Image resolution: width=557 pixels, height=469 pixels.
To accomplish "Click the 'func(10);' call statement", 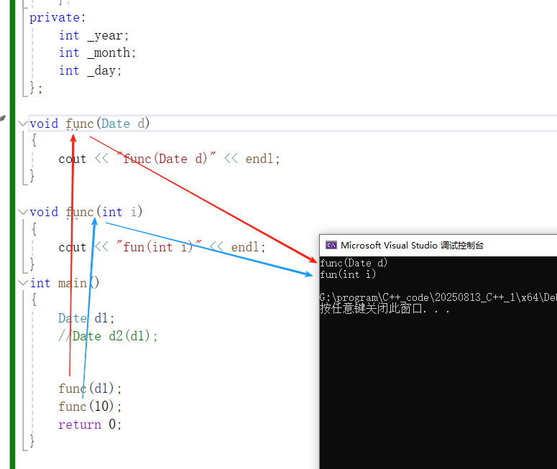I will tap(90, 406).
